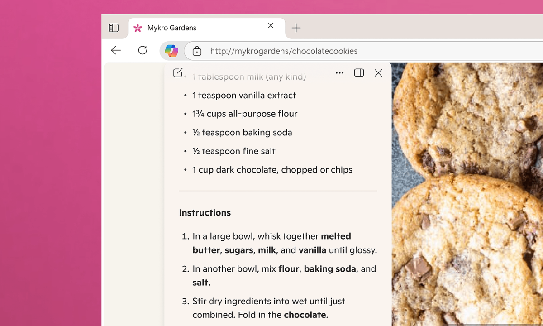This screenshot has height=326, width=543.
Task: Start a new chat with compose icon
Action: [178, 73]
